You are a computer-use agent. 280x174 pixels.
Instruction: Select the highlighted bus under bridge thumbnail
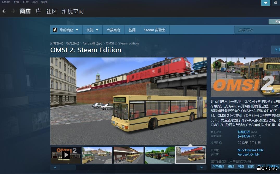tap(191, 155)
